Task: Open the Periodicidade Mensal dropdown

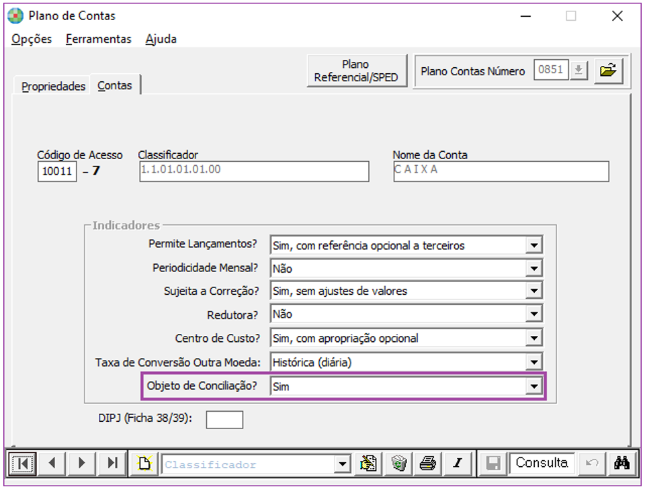Action: [534, 269]
